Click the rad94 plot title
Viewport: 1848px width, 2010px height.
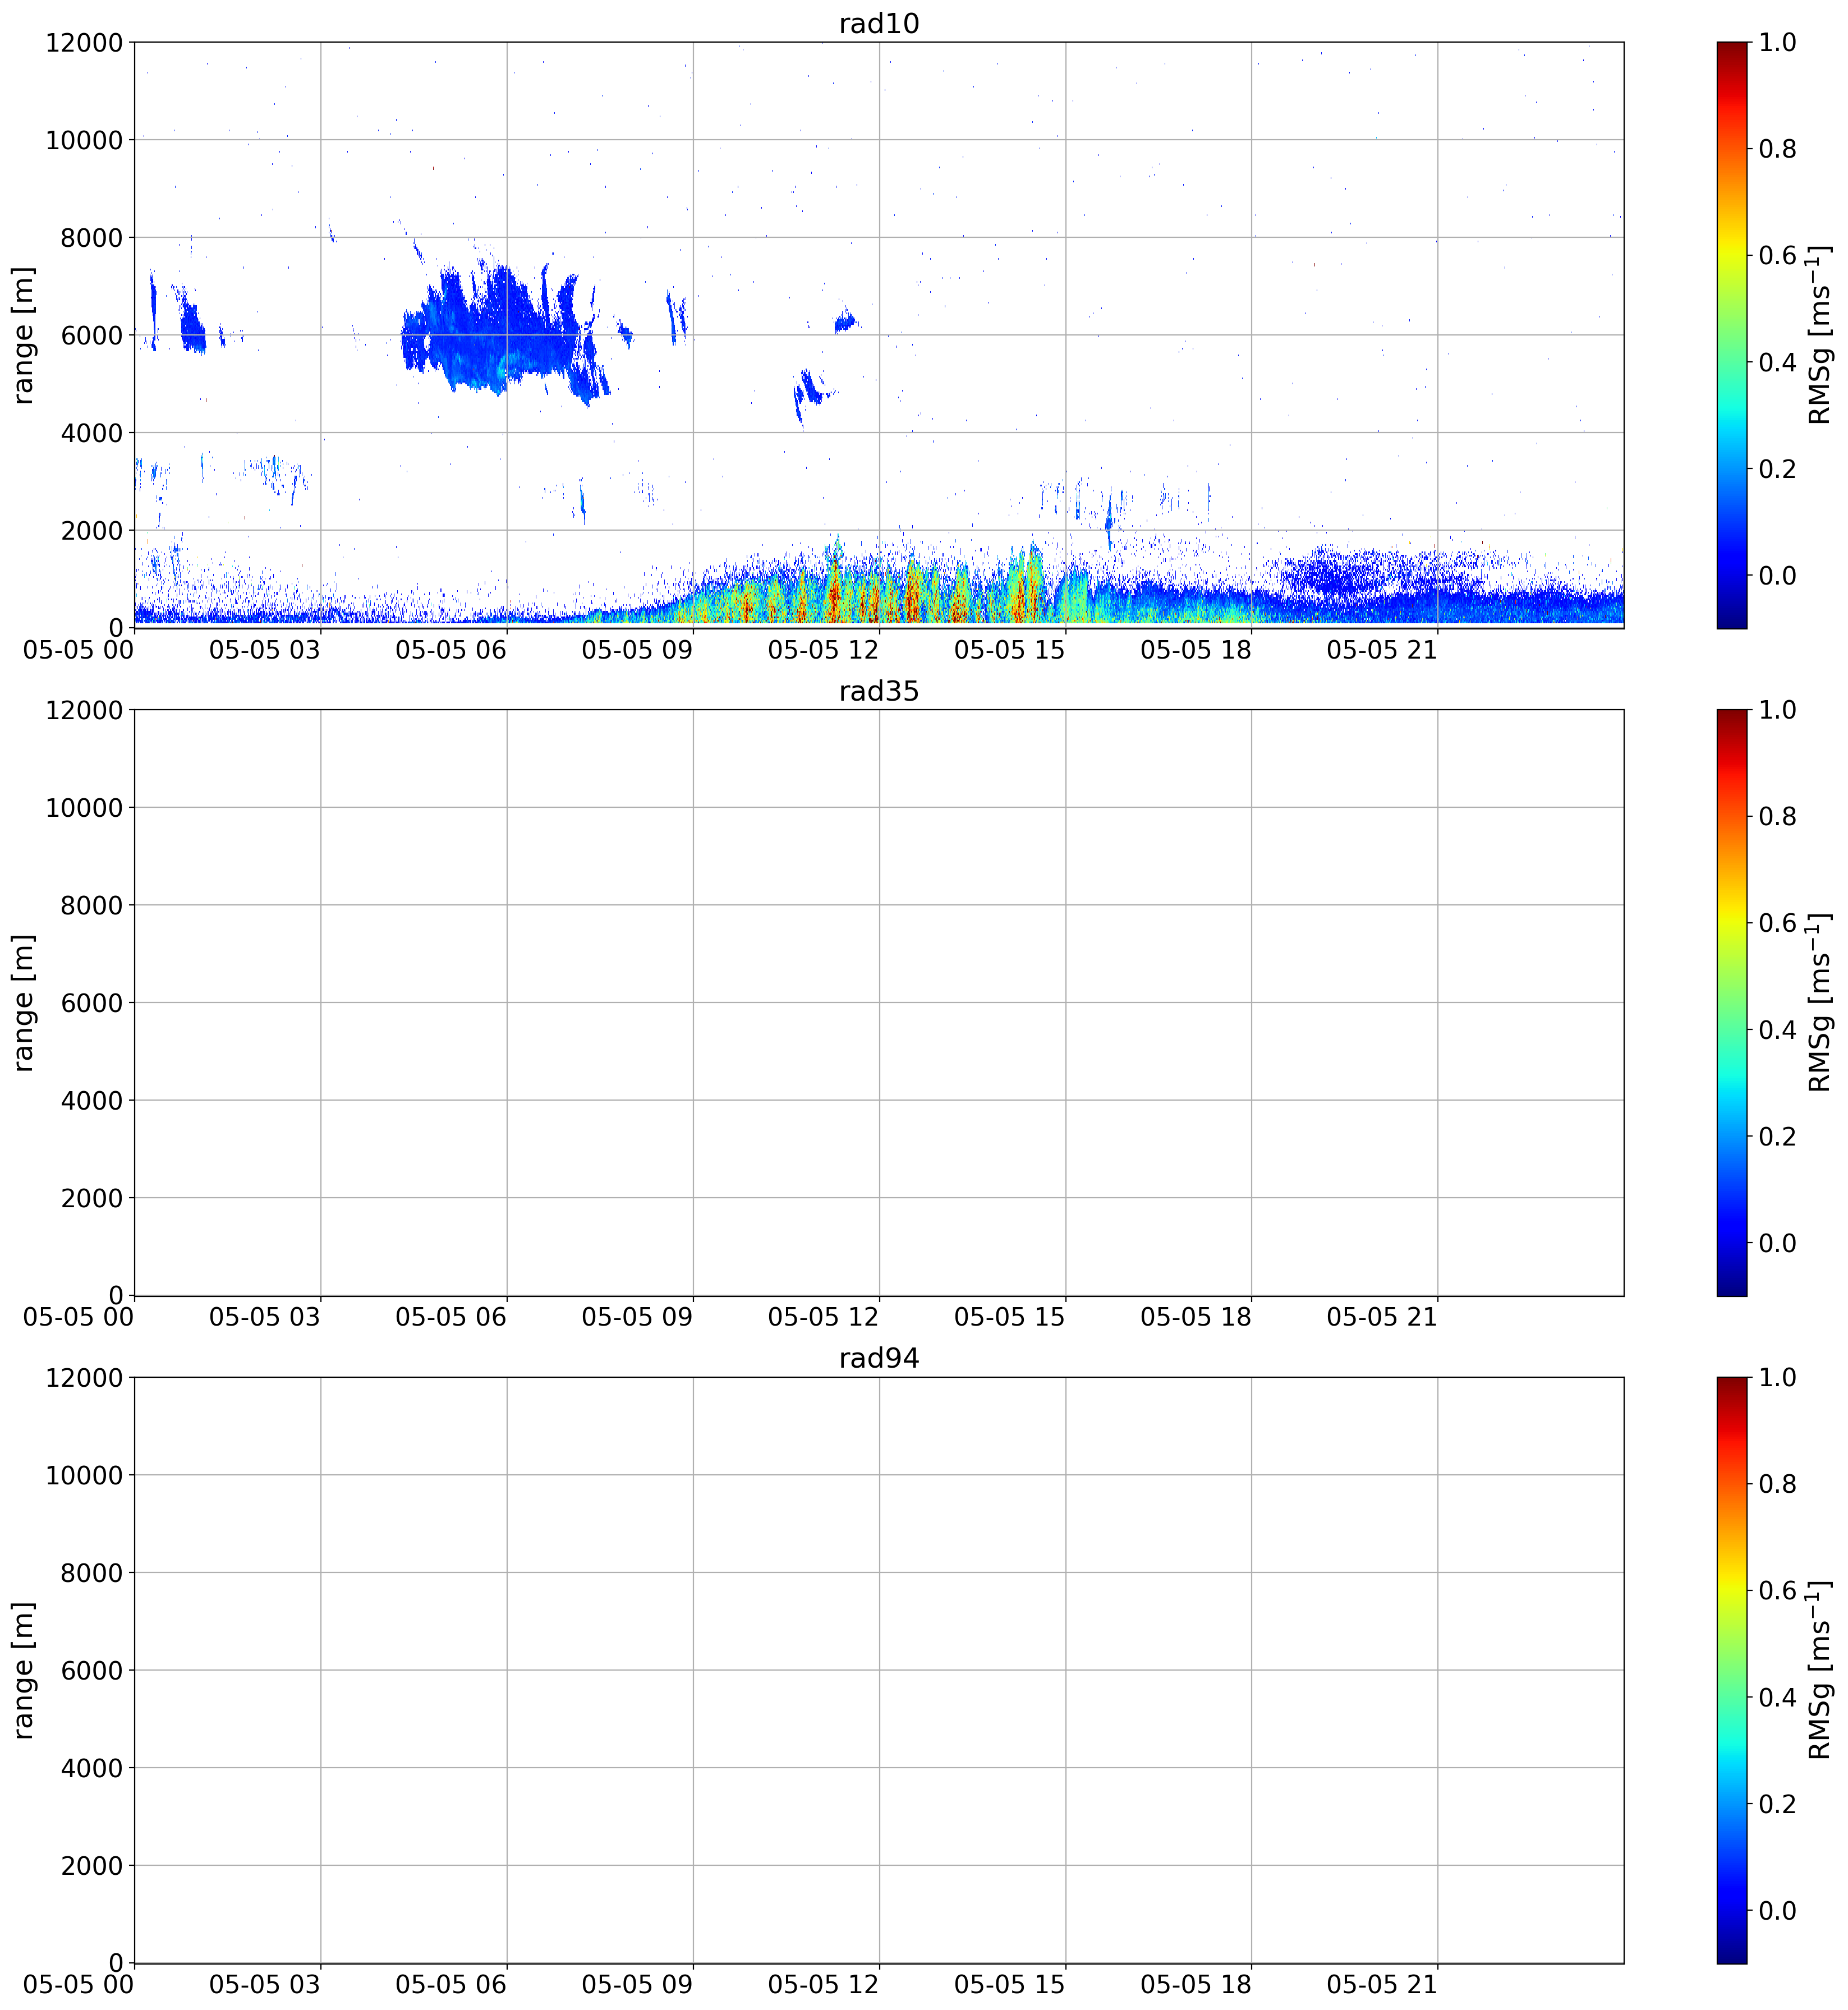click(x=878, y=1358)
